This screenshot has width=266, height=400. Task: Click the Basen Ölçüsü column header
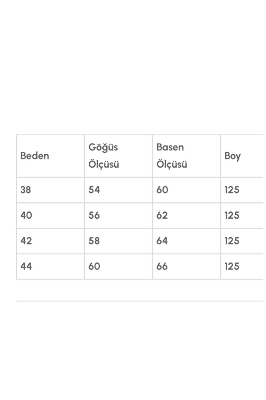171,156
